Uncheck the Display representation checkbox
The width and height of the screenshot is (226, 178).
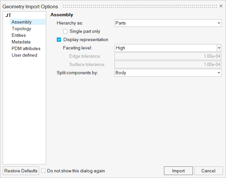pyautogui.click(x=59, y=39)
